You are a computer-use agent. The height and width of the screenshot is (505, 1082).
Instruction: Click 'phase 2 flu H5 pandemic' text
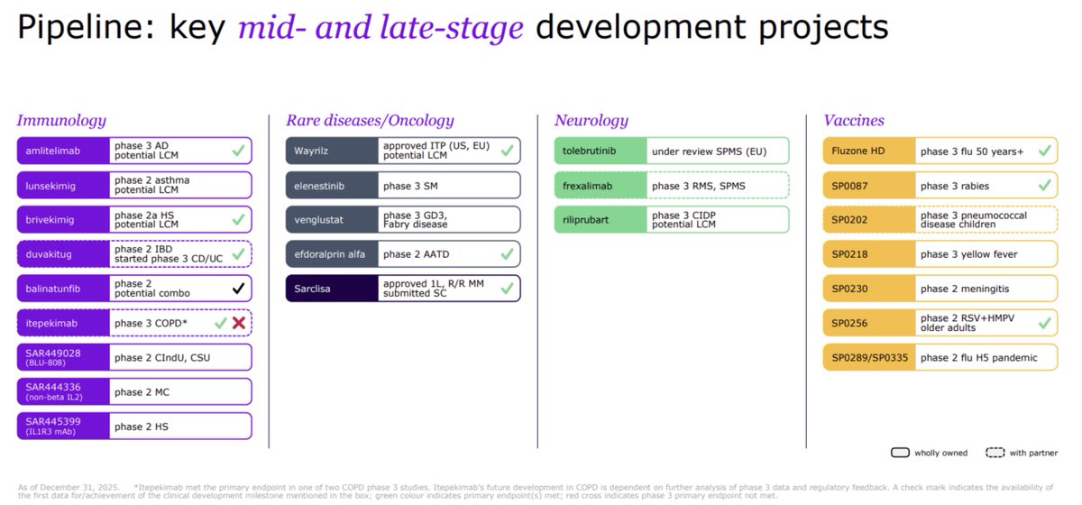978,357
